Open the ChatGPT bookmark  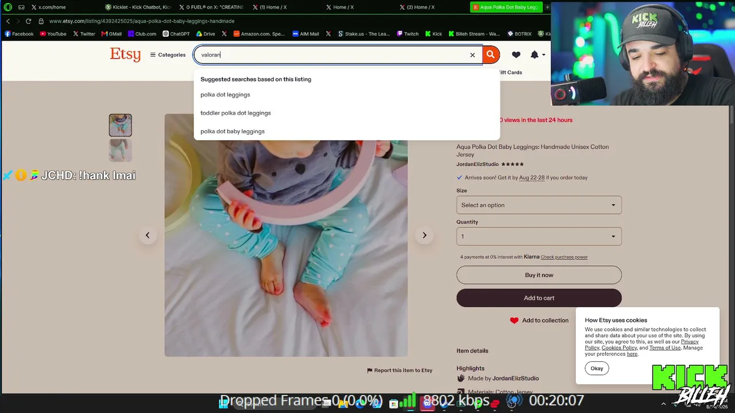(x=176, y=34)
